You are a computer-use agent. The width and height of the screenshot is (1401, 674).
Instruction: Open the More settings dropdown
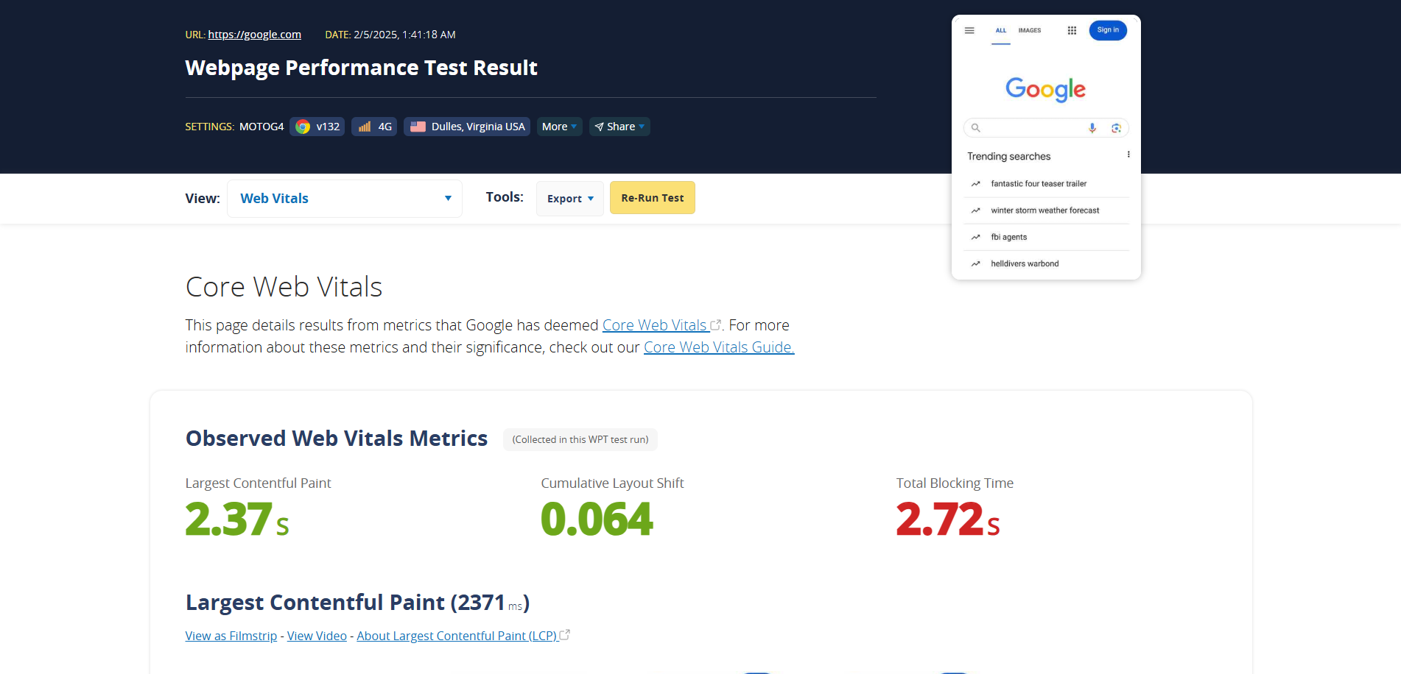coord(559,126)
